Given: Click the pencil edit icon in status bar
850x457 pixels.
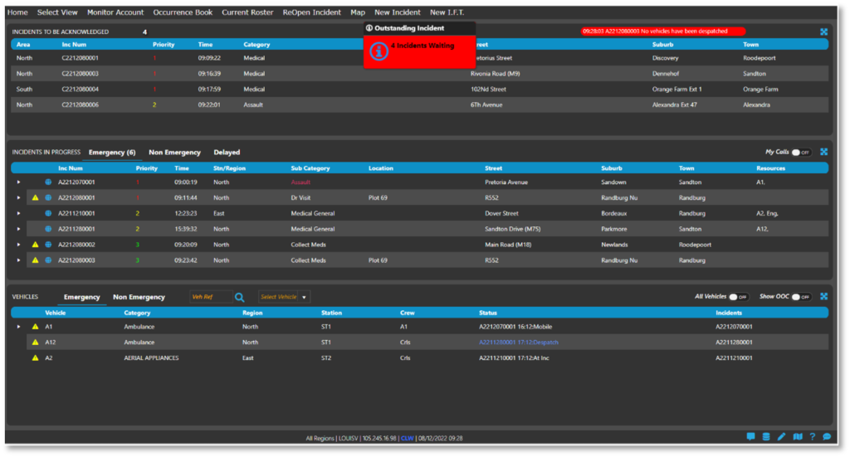Looking at the screenshot, I should click(781, 436).
